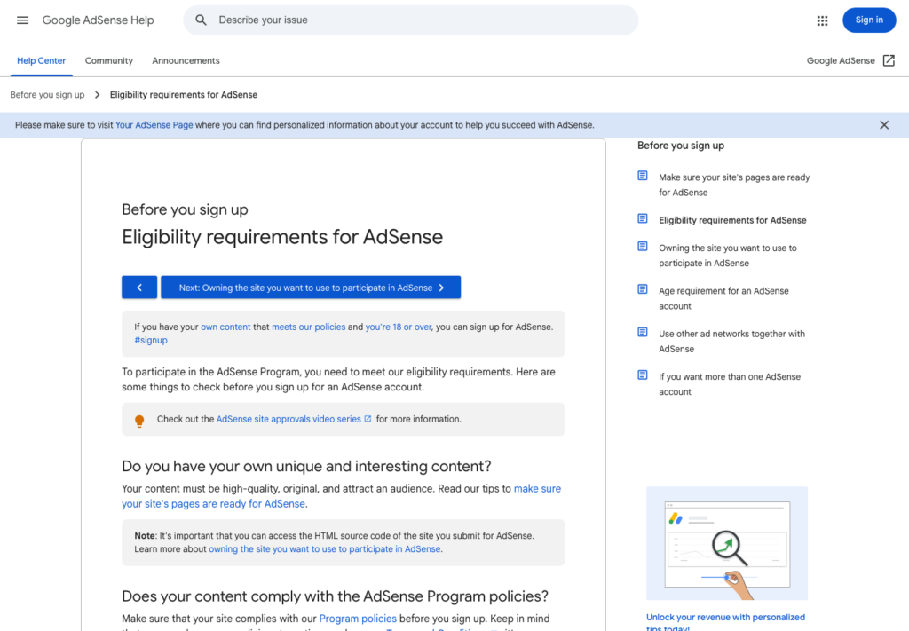This screenshot has height=631, width=909.
Task: Focus the Describe your issue search field
Action: click(411, 20)
